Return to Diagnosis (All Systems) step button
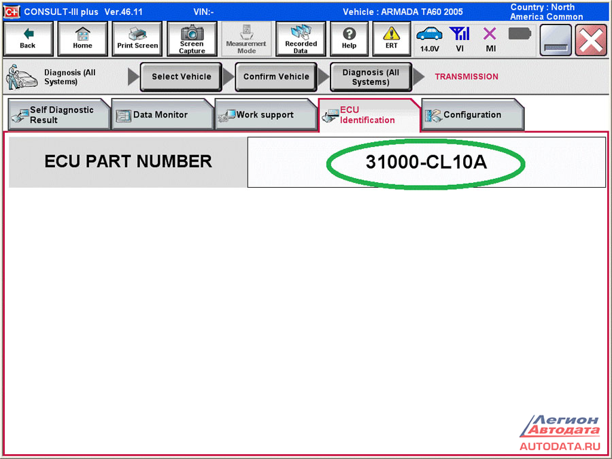 click(371, 77)
